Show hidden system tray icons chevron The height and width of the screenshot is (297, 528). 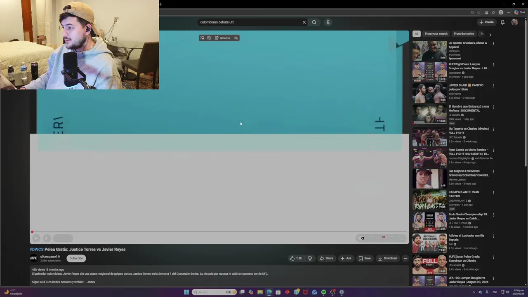pyautogui.click(x=474, y=292)
